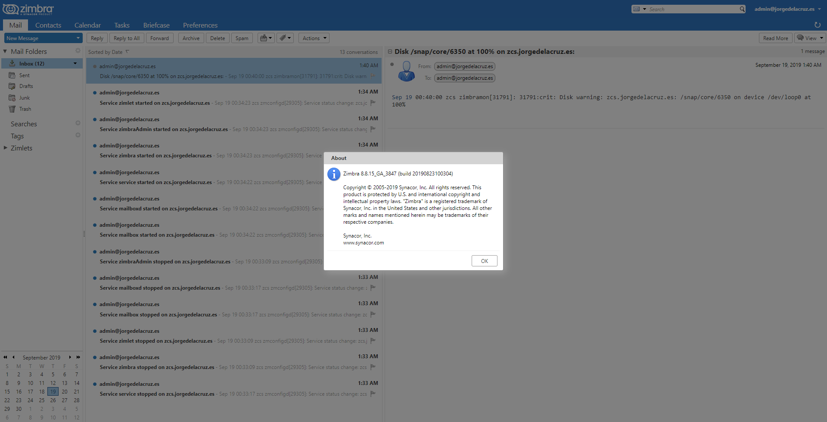
Task: Open the New Message dropdown arrow
Action: coord(78,38)
